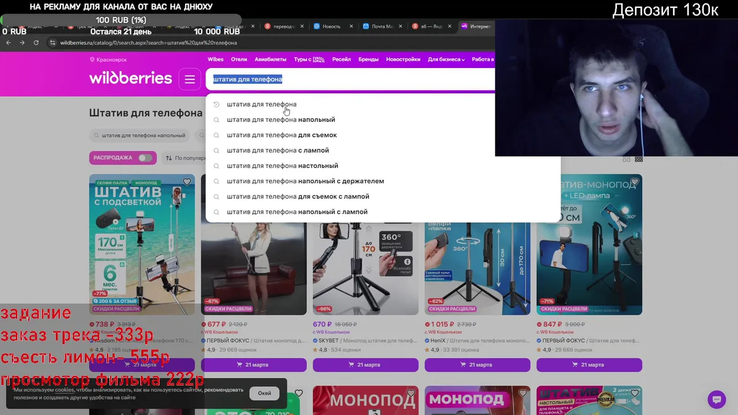Click the browser forward arrow
The width and height of the screenshot is (738, 415).
pos(22,43)
